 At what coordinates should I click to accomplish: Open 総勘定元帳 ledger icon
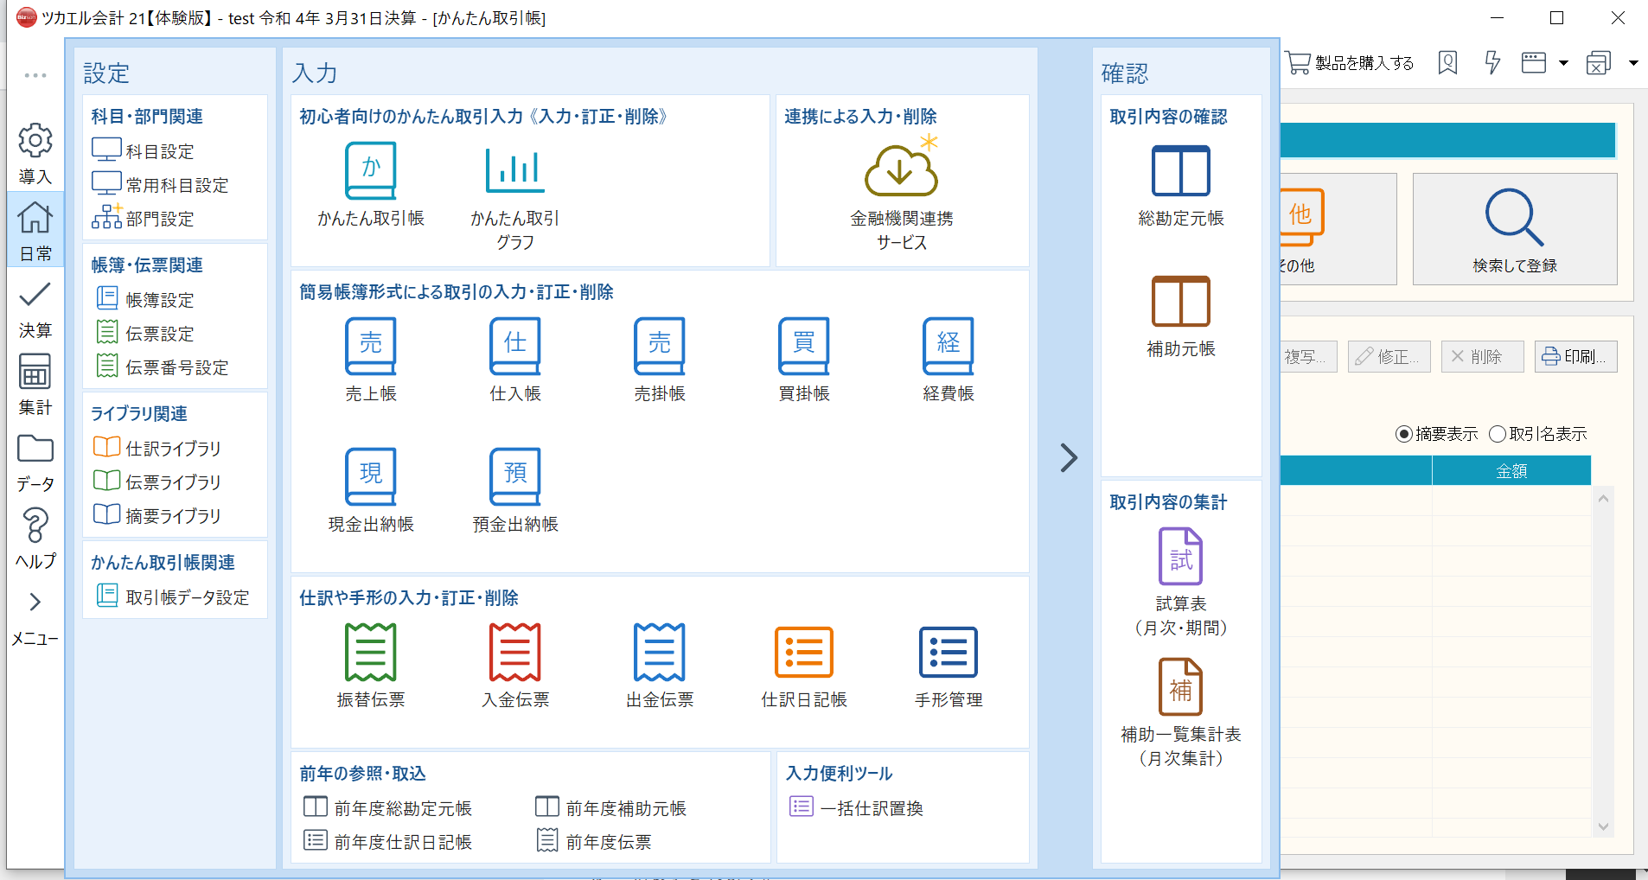point(1181,171)
